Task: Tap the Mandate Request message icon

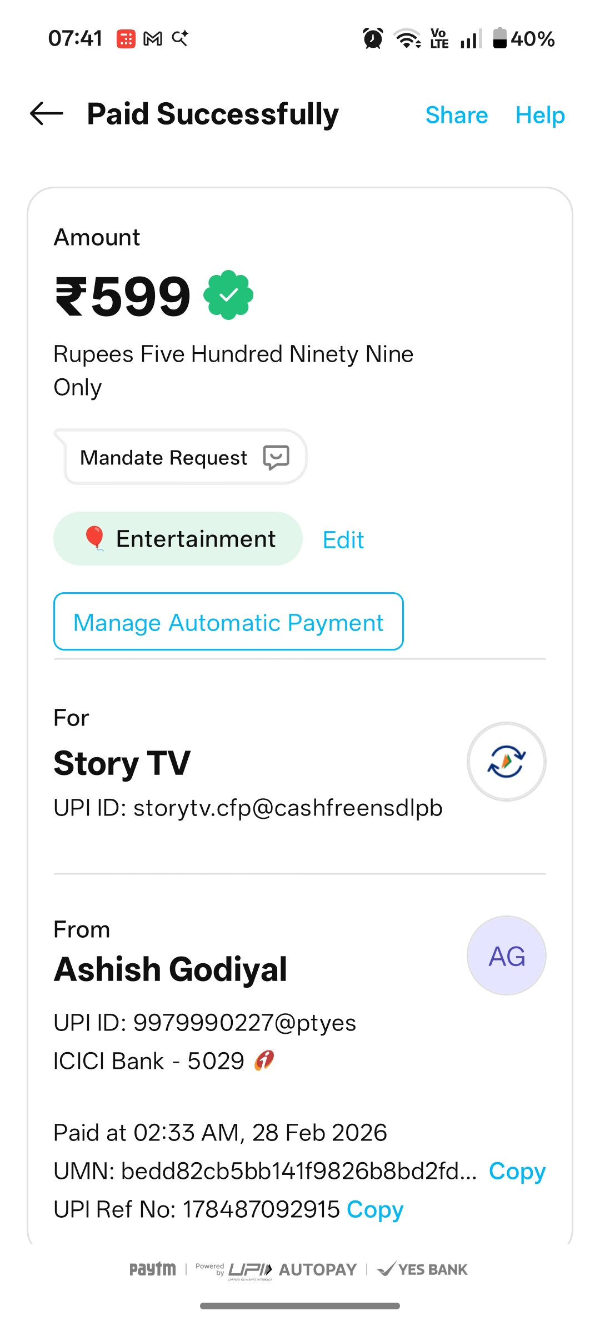Action: [276, 457]
